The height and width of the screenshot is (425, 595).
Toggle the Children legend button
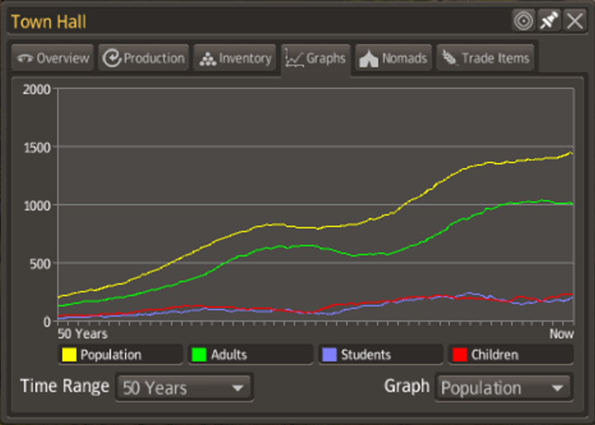coord(510,355)
